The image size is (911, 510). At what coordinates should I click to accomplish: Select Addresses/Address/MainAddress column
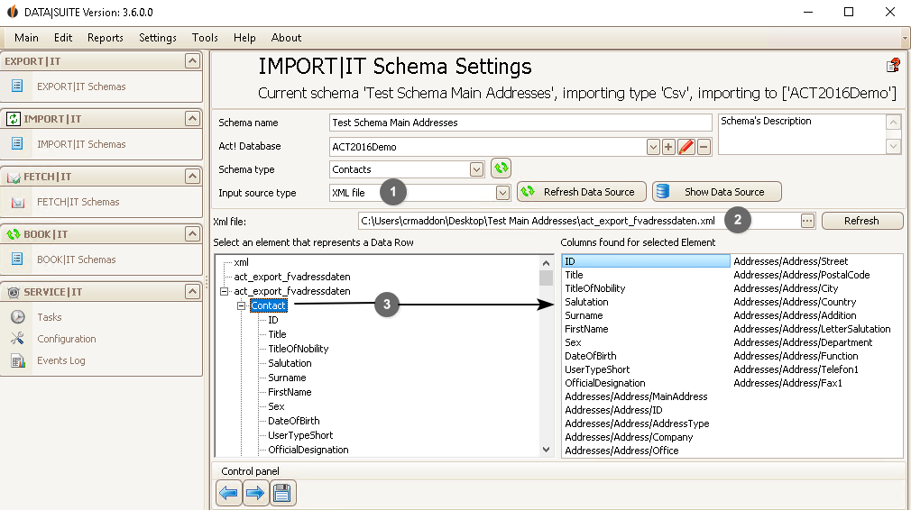pos(636,396)
